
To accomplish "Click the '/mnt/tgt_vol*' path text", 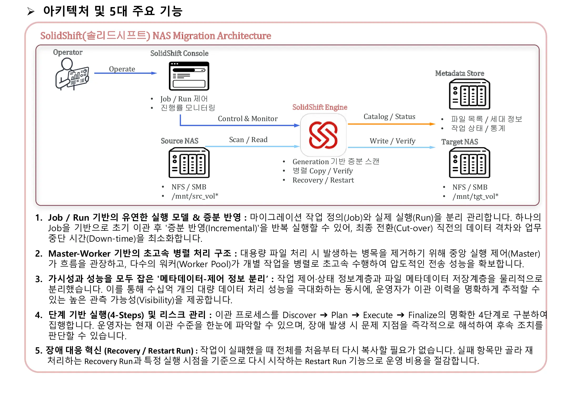I will [x=475, y=196].
